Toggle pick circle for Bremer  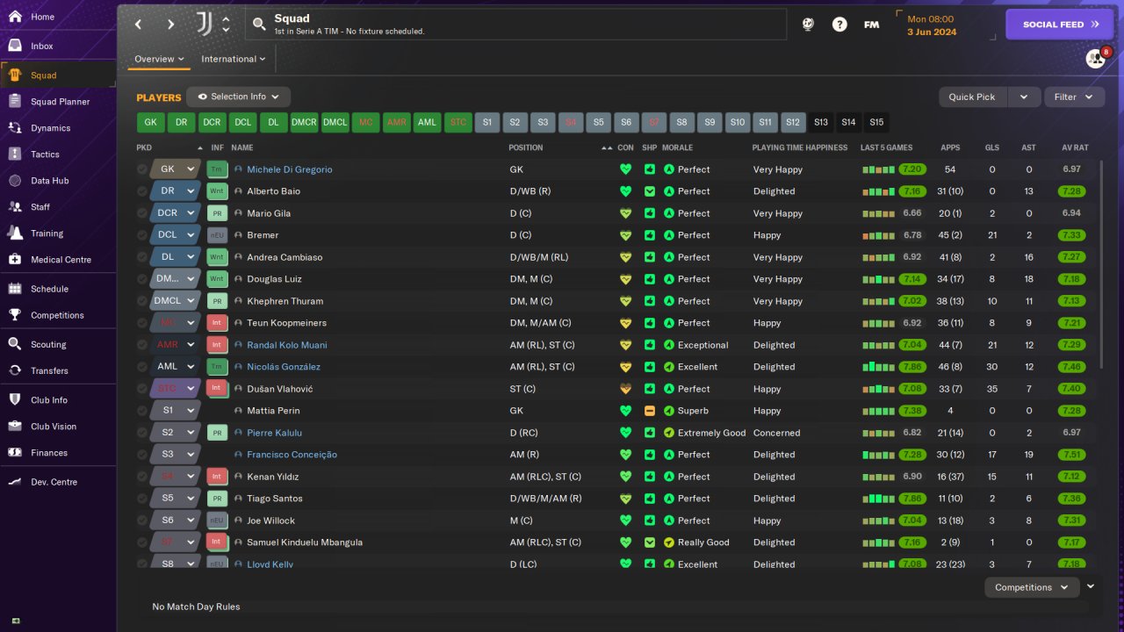pos(142,235)
